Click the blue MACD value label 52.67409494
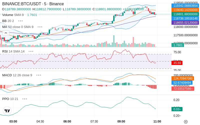This screenshot has width=200, height=125. (x=182, y=83)
